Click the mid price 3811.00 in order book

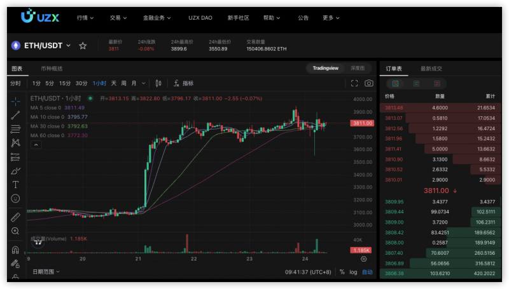click(436, 191)
